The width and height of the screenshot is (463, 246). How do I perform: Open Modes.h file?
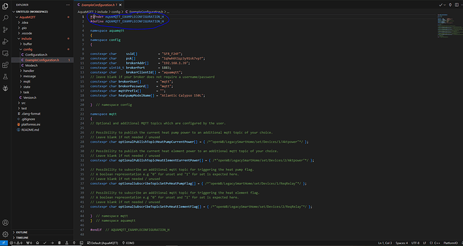point(42,65)
